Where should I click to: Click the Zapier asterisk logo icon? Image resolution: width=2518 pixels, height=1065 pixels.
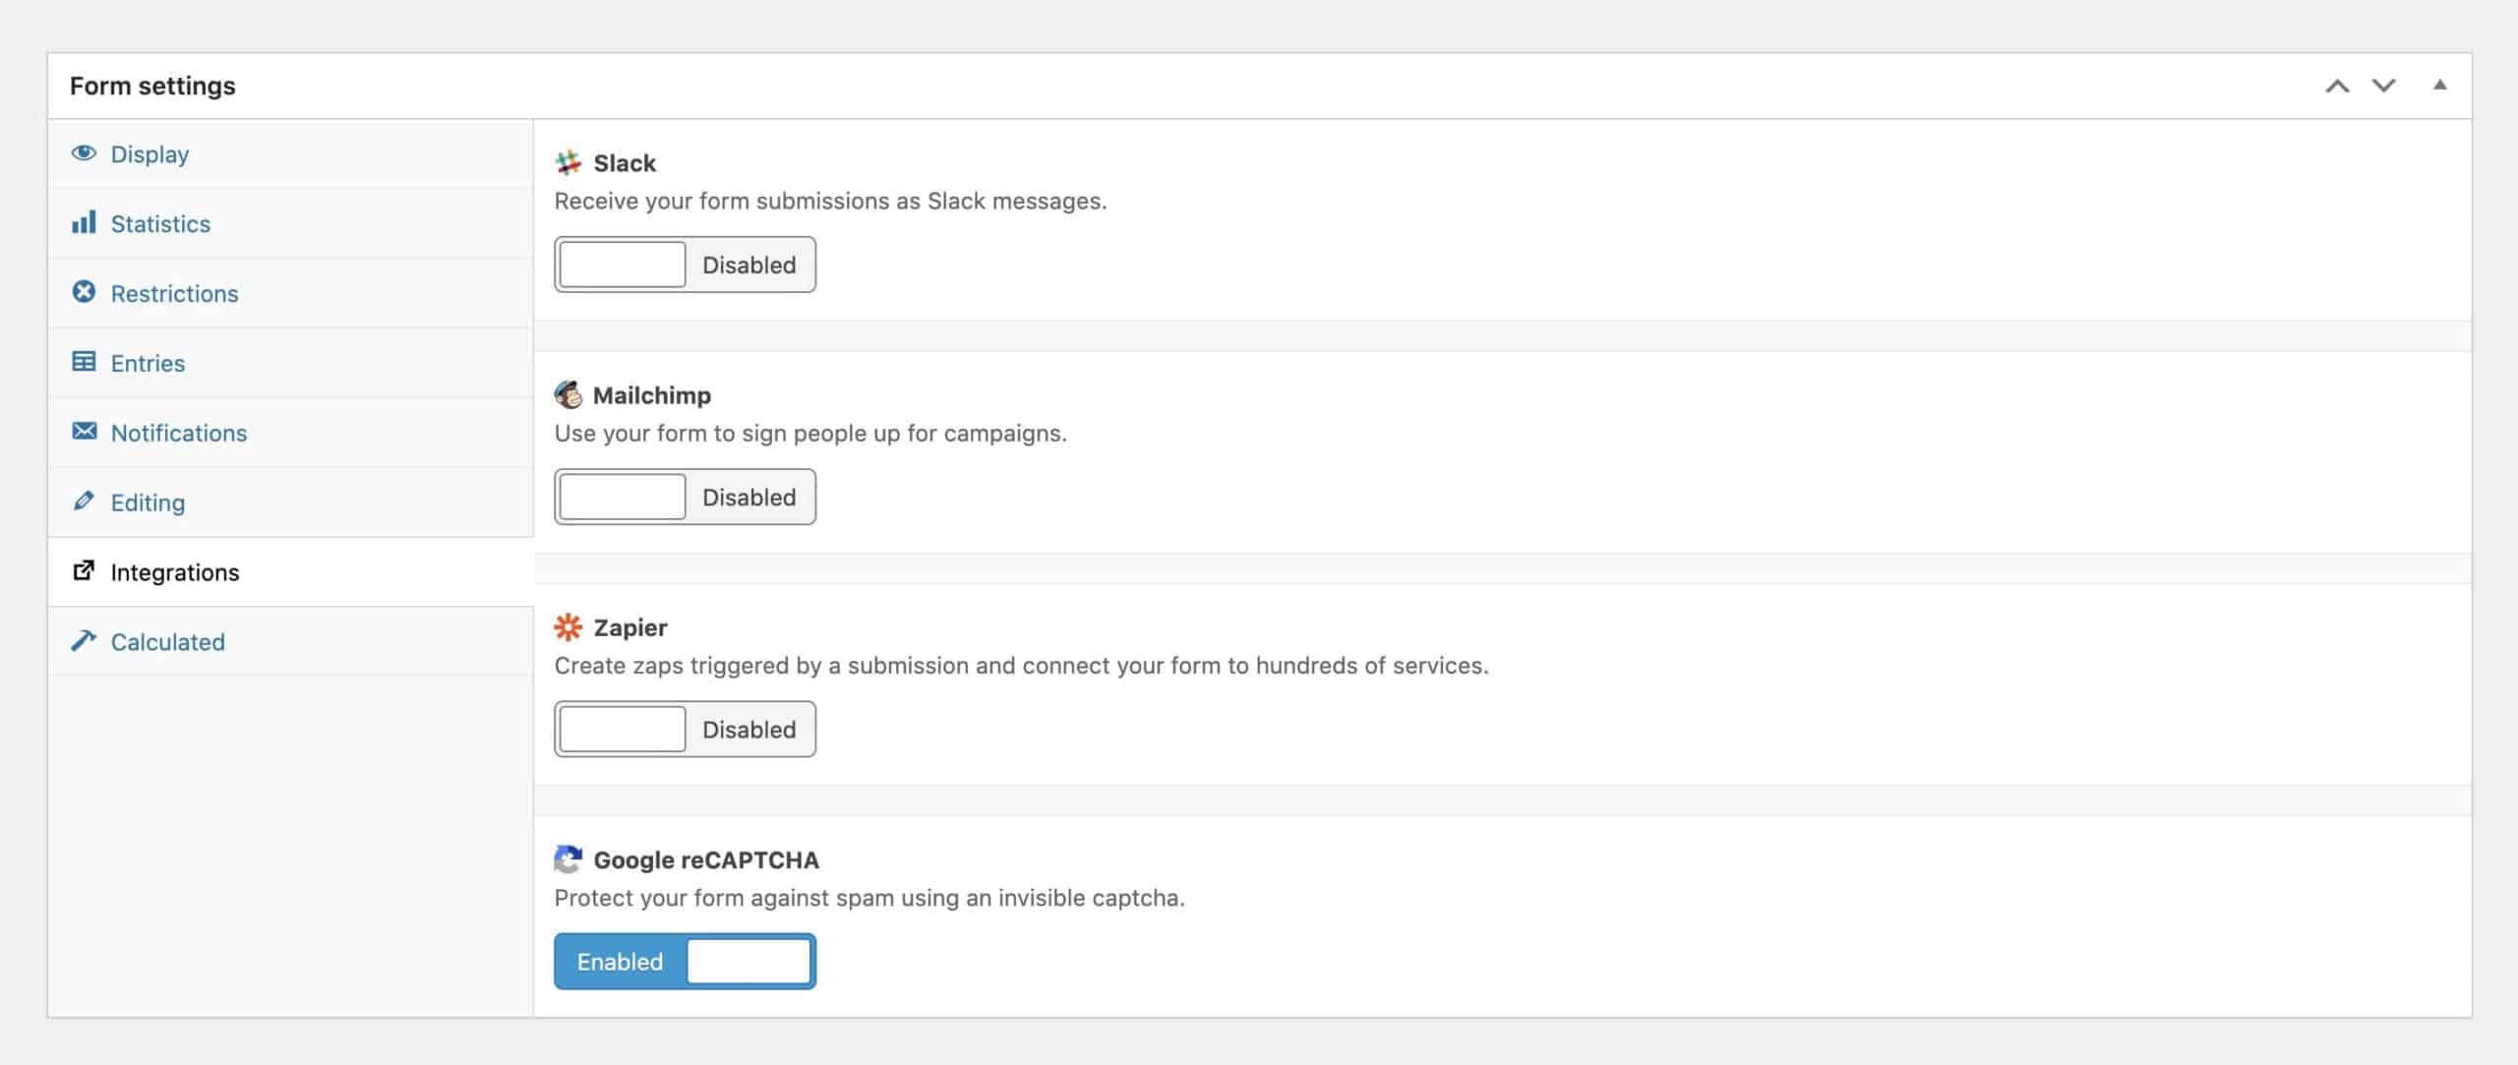569,627
